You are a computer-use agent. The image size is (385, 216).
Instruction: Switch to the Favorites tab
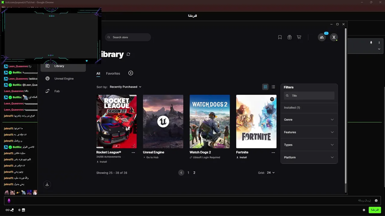[x=113, y=73]
